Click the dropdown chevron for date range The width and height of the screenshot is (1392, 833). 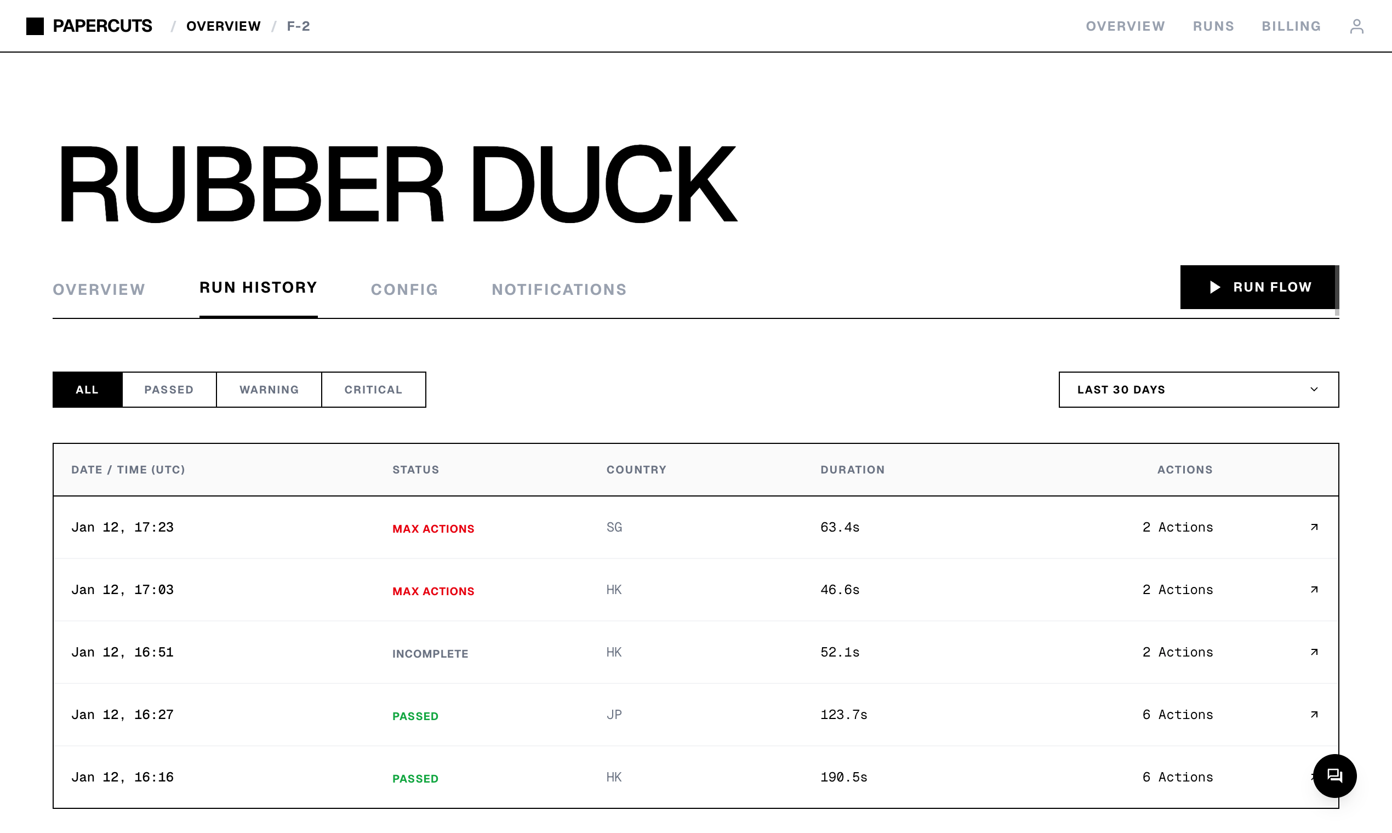click(1314, 390)
